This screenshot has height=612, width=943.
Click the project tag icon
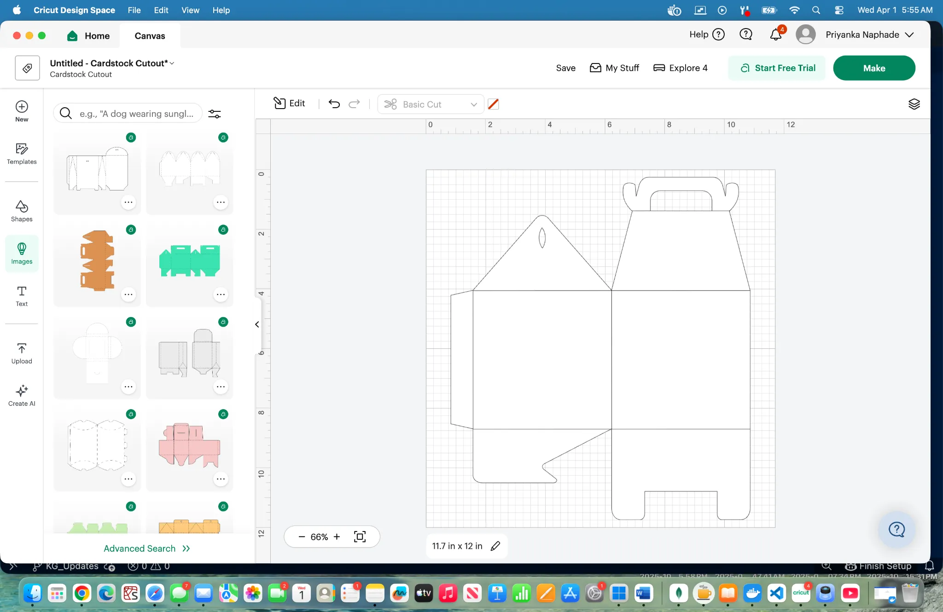(27, 68)
